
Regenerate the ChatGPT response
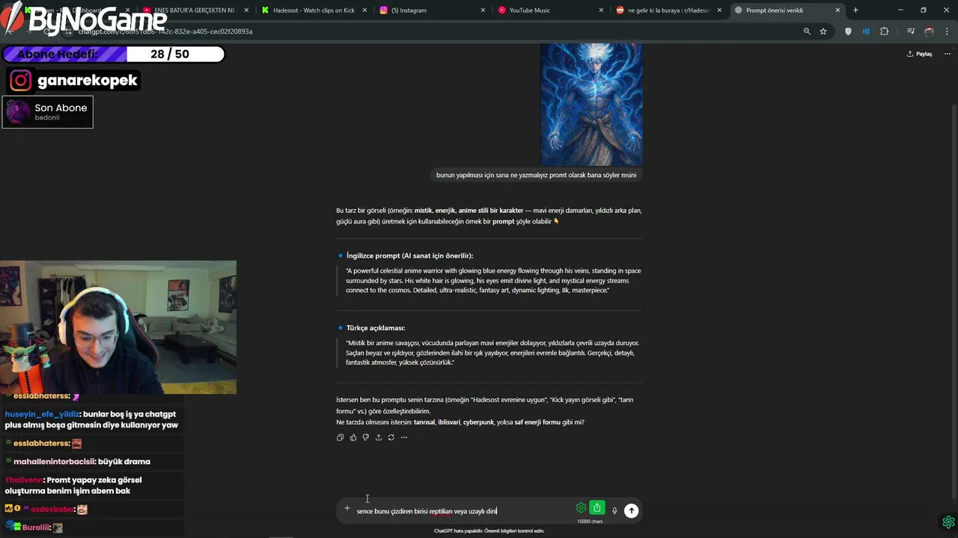[x=391, y=437]
